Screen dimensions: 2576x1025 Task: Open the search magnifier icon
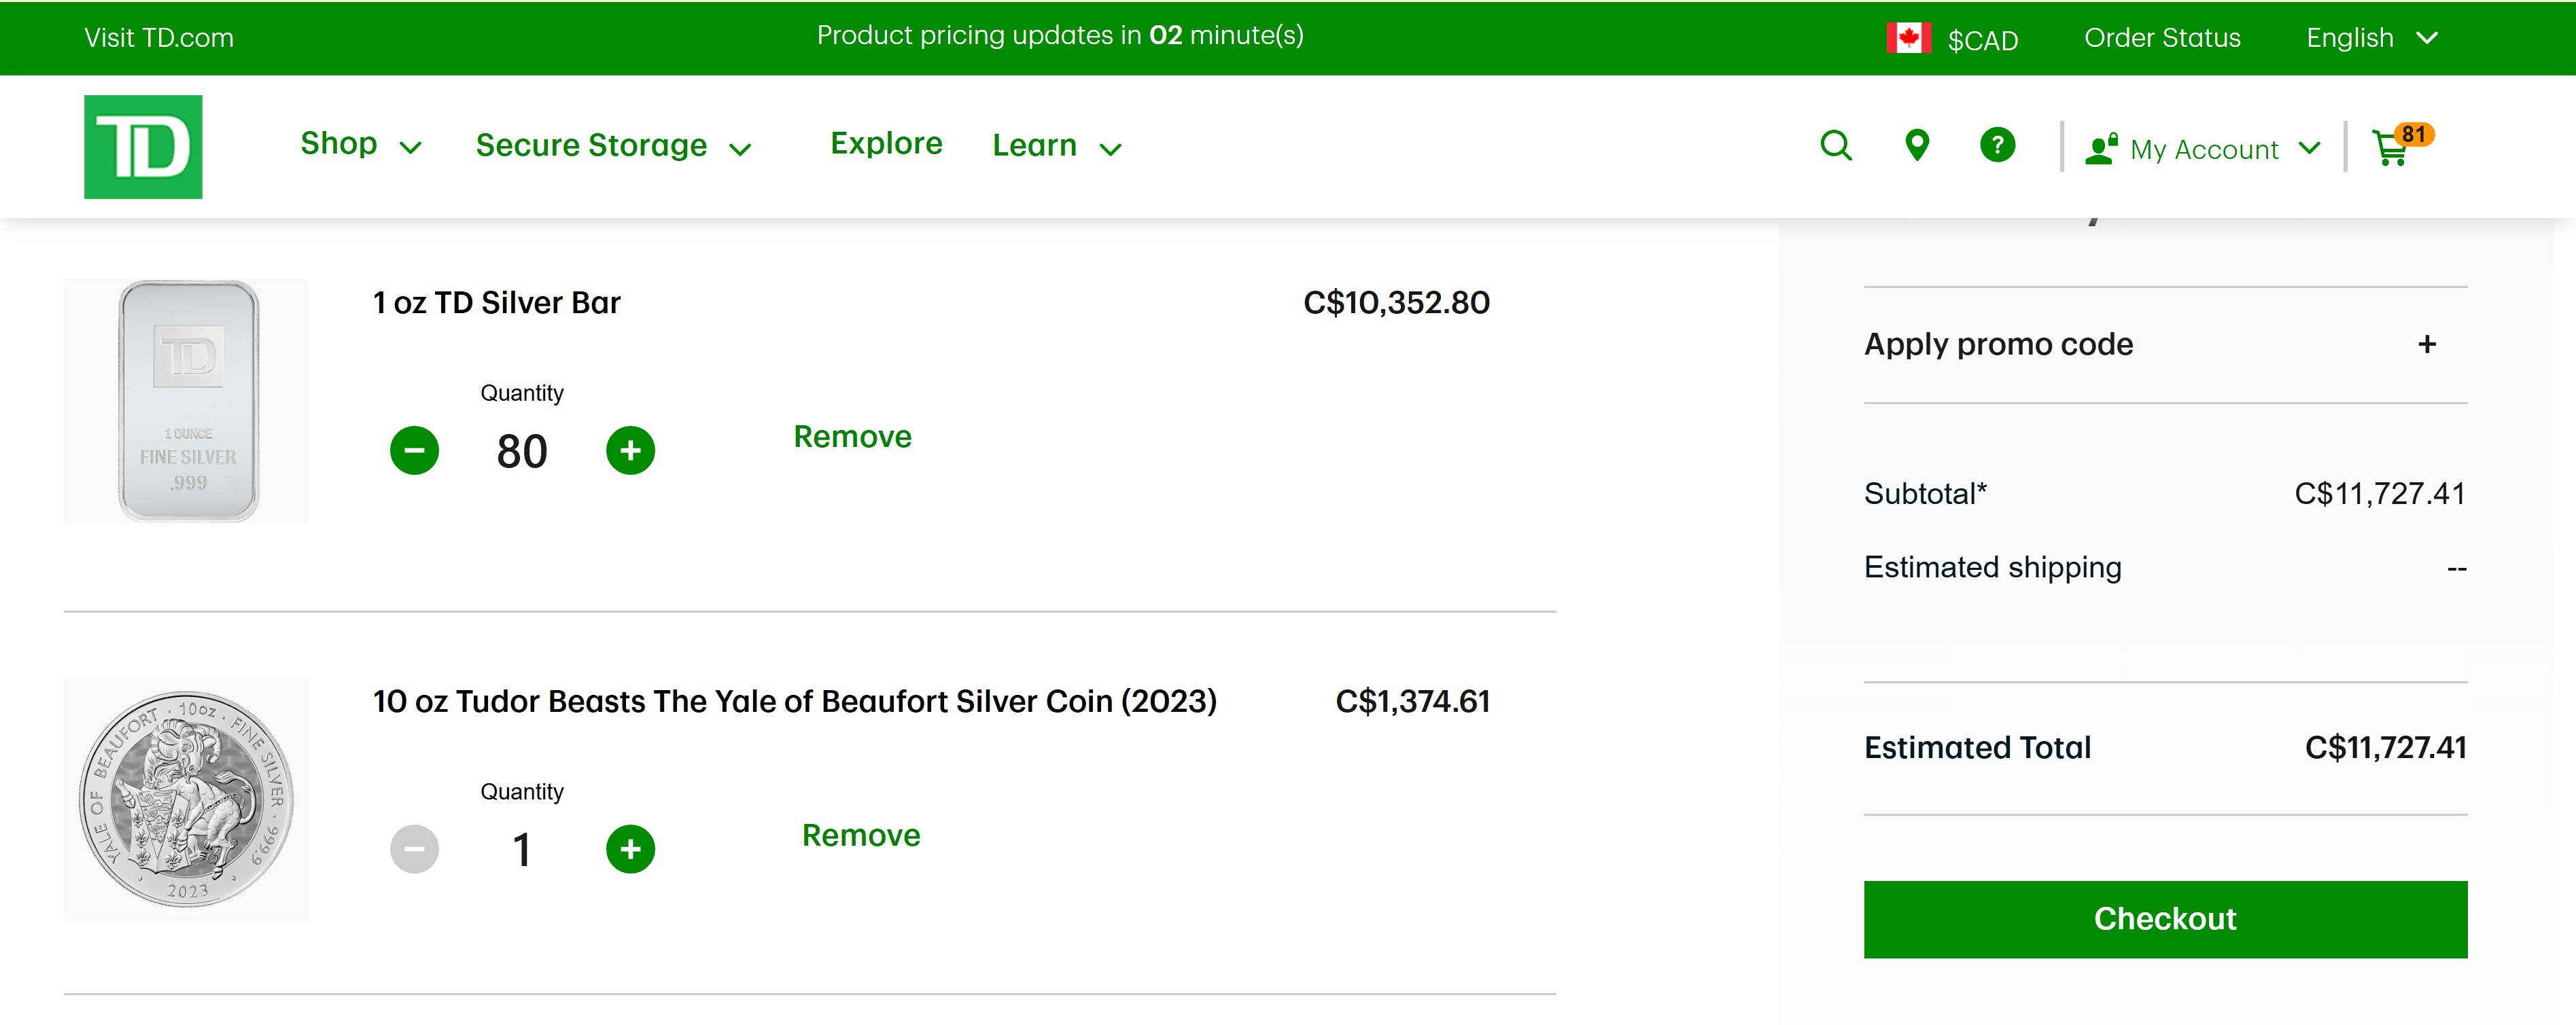tap(1836, 146)
